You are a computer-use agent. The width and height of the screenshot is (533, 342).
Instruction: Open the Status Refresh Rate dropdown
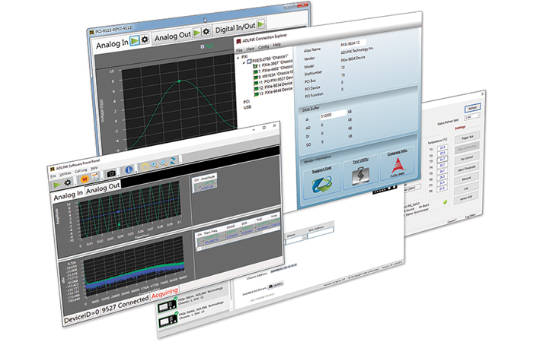pos(472,116)
